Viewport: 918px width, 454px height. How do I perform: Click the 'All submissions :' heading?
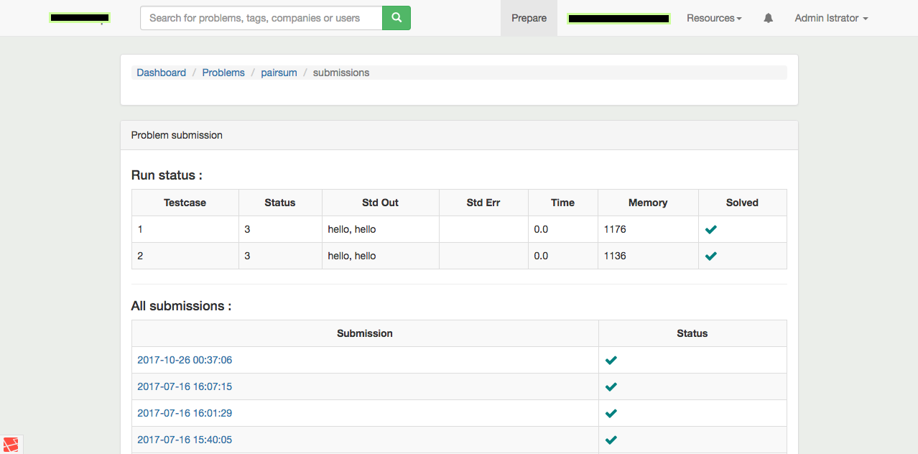[x=181, y=306]
